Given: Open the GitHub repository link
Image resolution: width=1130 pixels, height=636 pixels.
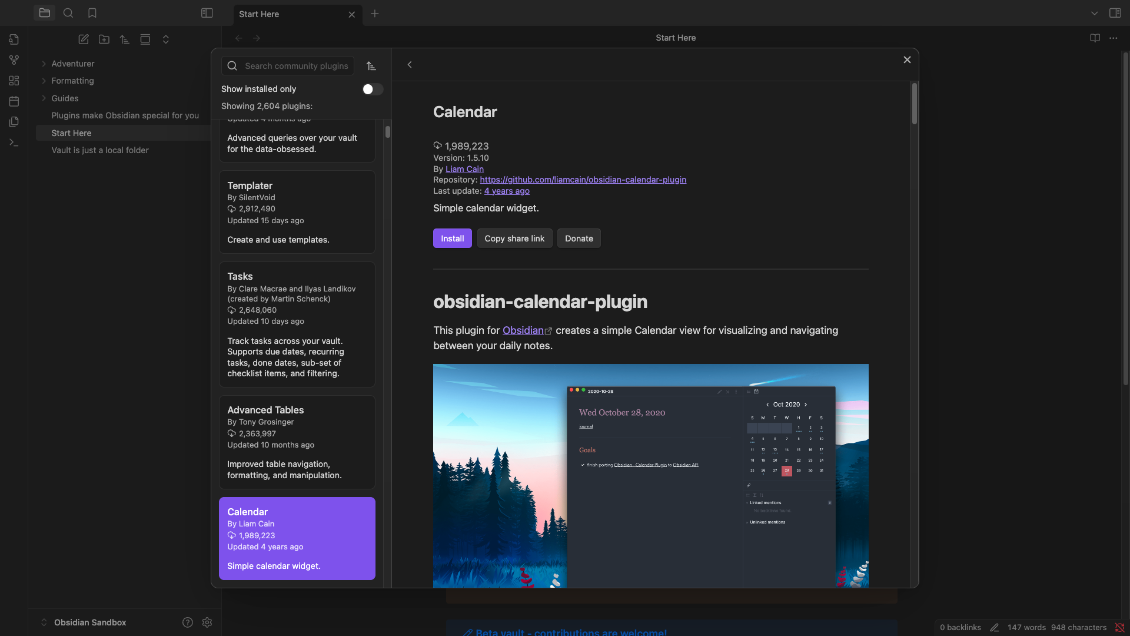Looking at the screenshot, I should [583, 180].
